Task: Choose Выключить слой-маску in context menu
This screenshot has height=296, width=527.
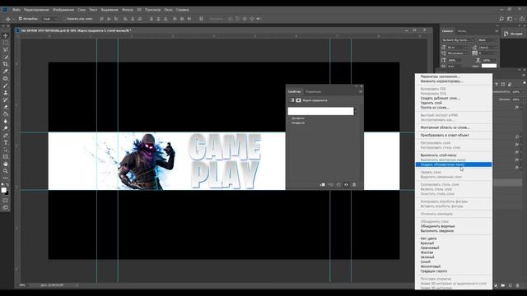Action: point(439,155)
